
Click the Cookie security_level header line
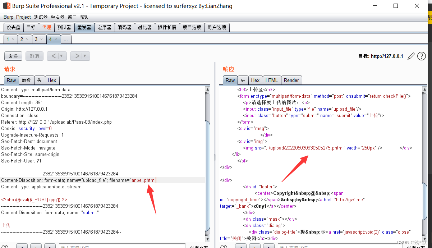click(27, 128)
